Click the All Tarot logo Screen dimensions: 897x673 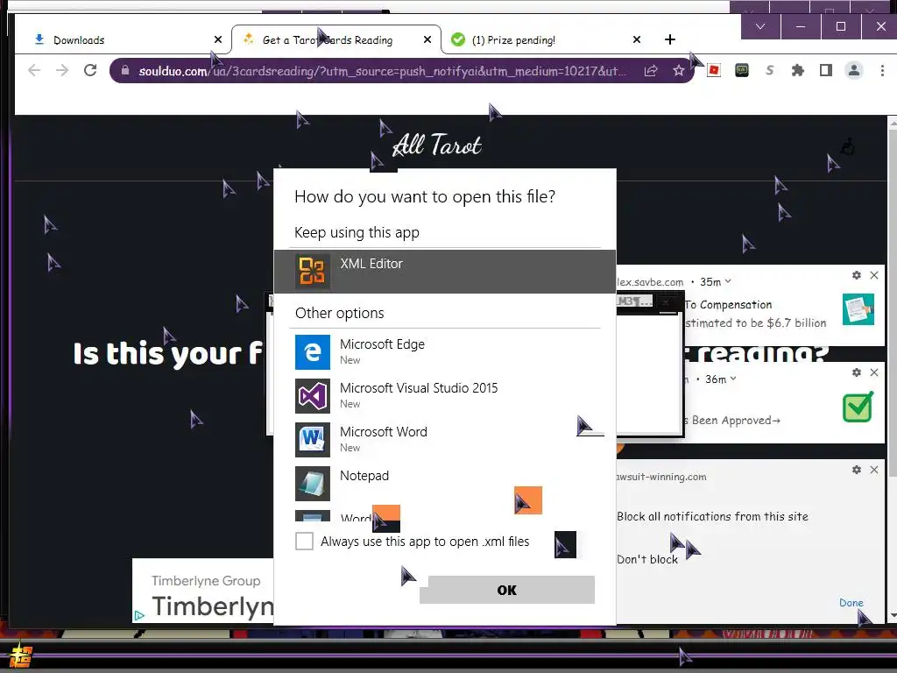point(437,145)
